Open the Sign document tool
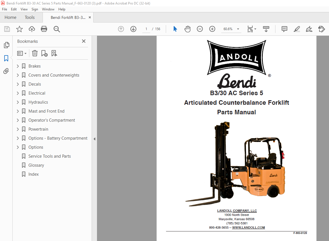This screenshot has height=241, width=329. [x=309, y=29]
